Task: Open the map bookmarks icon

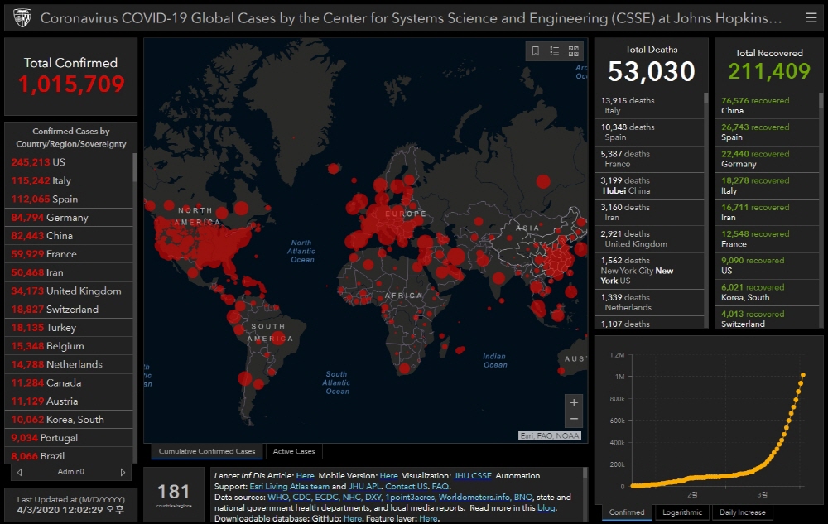Action: (x=536, y=51)
